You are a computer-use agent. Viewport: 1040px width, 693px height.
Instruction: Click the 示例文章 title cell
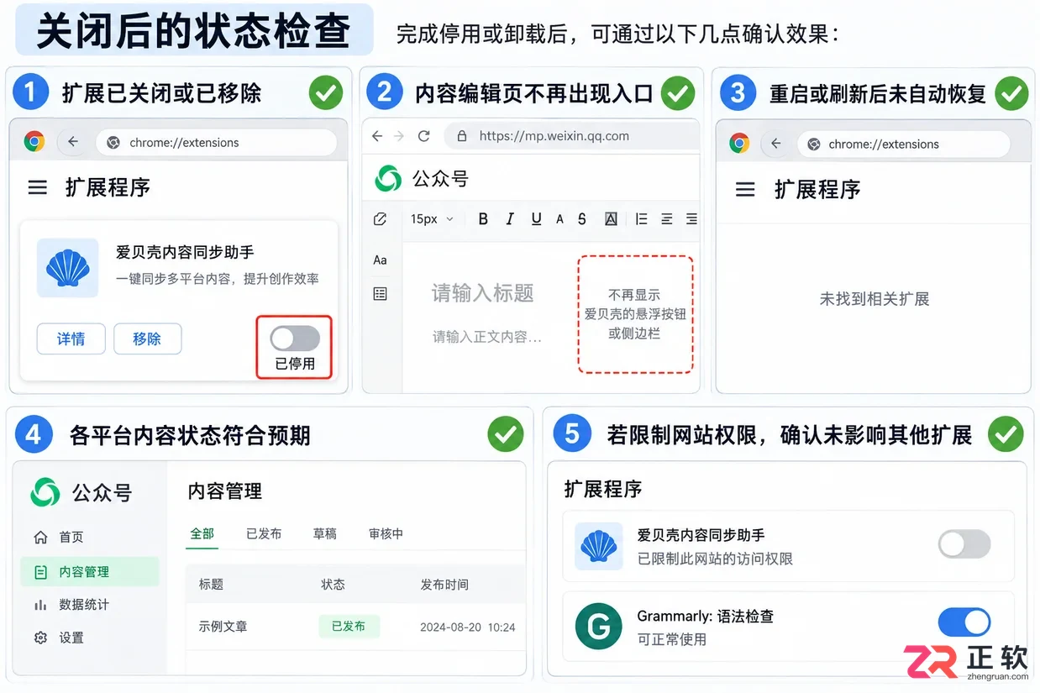223,627
